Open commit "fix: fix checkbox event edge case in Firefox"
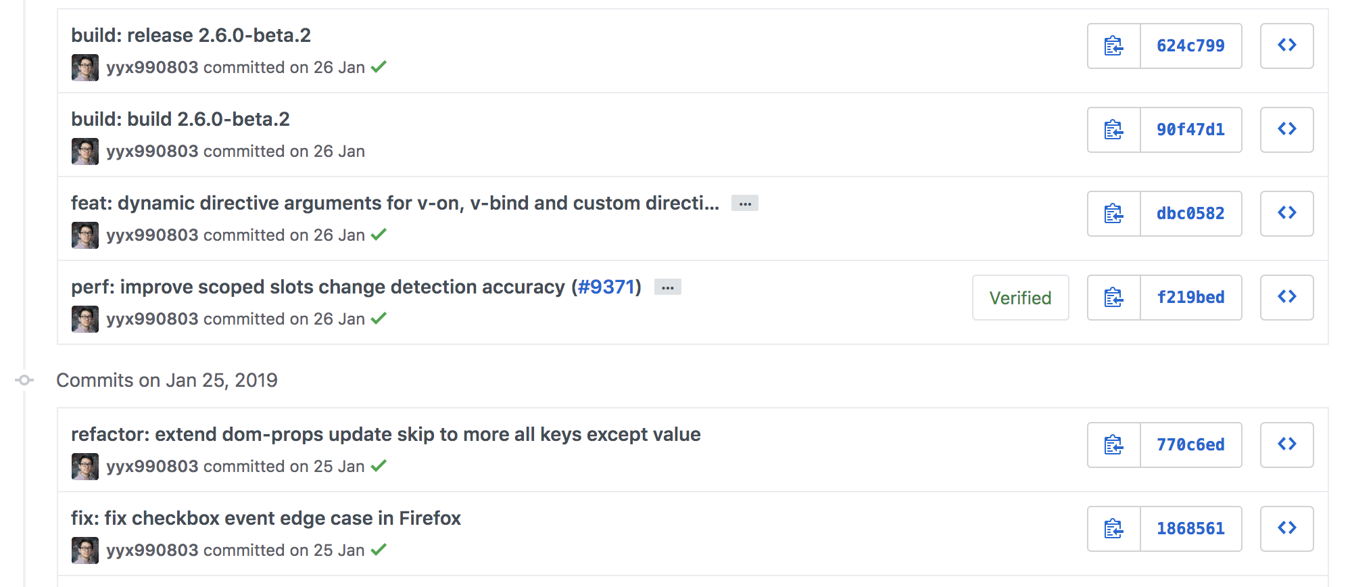The height and width of the screenshot is (587, 1352). [266, 518]
